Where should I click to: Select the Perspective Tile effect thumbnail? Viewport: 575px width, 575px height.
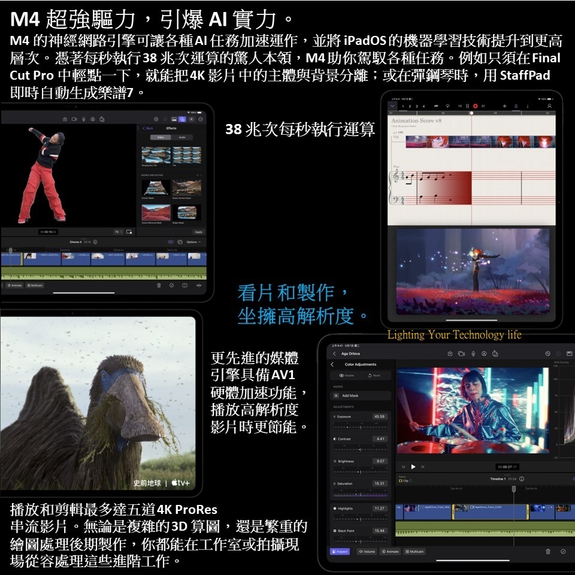point(156,155)
